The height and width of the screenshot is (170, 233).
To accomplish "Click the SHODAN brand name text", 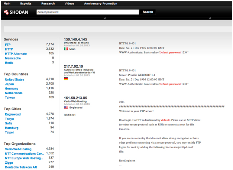I will (19, 12).
